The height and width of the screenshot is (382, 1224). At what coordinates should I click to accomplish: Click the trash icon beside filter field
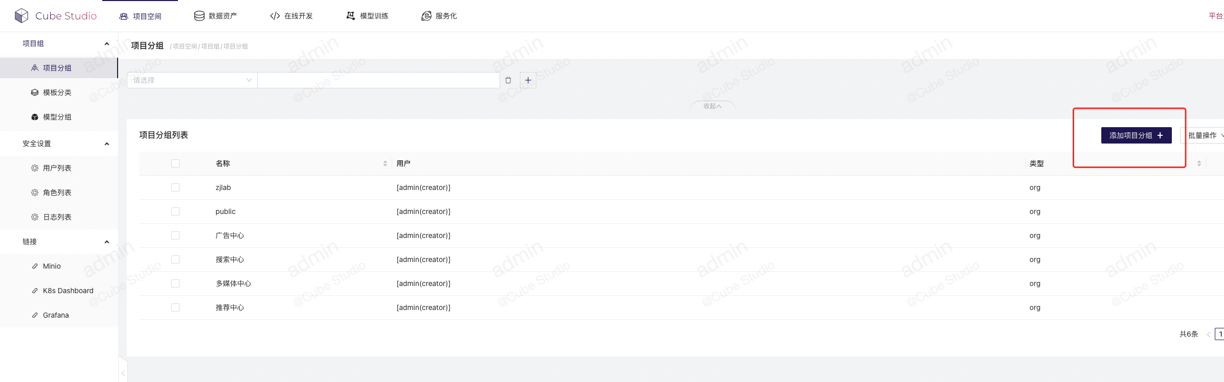tap(508, 80)
